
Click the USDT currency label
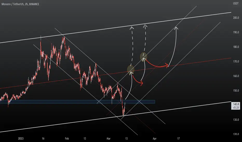(236, 3)
